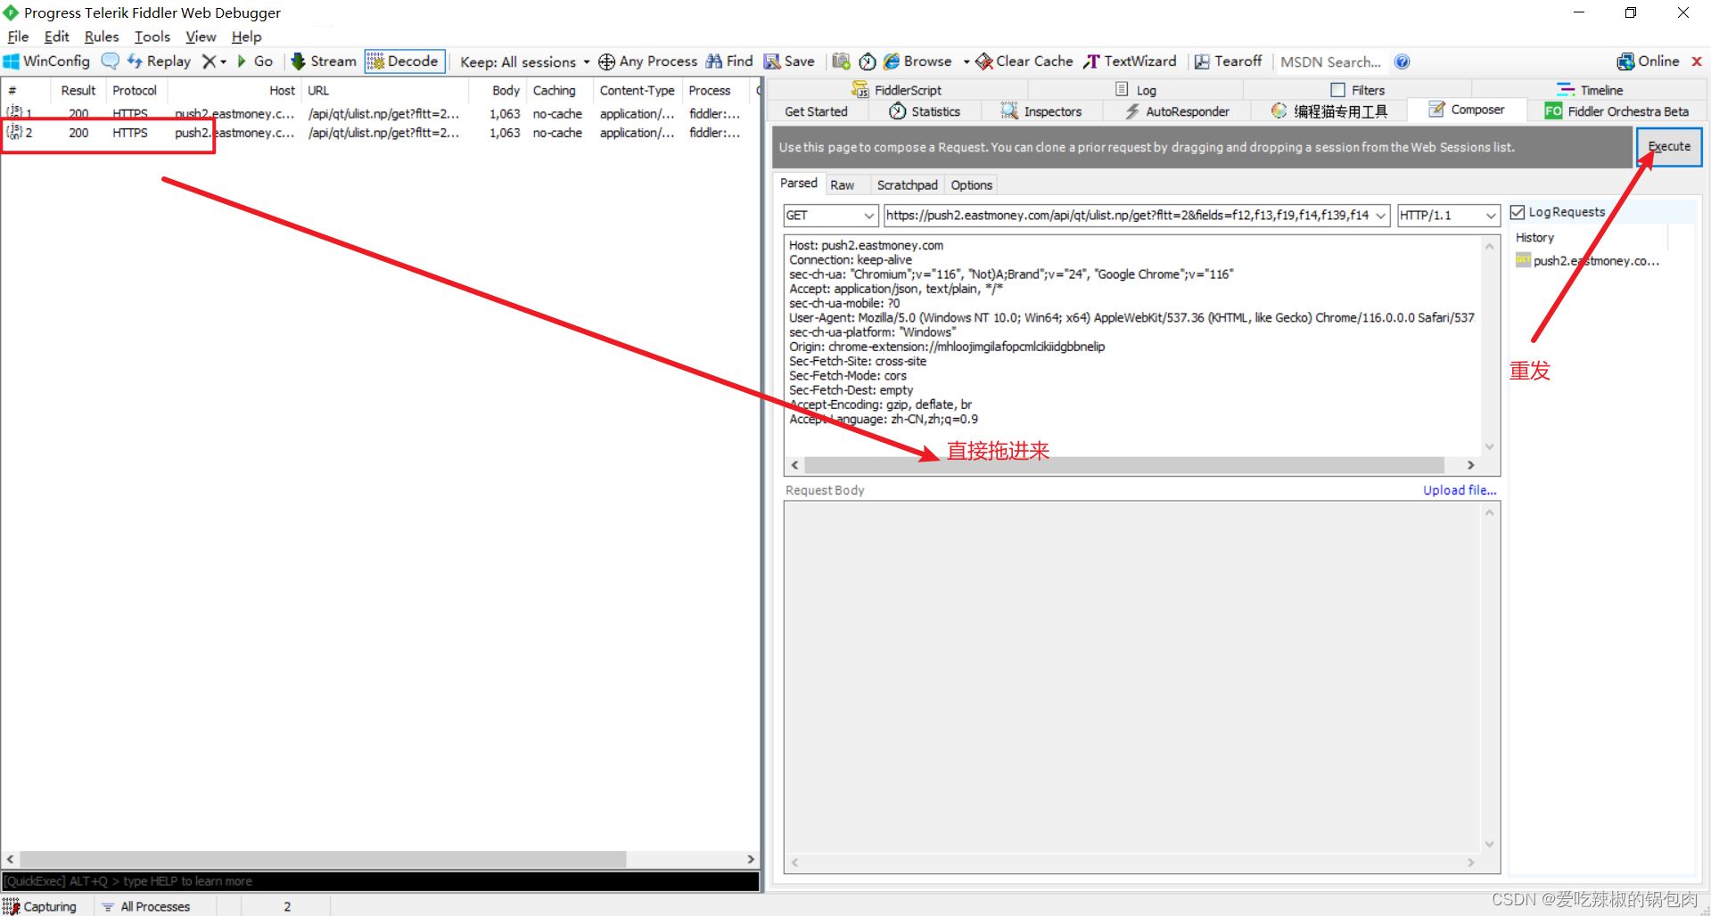The height and width of the screenshot is (916, 1711).
Task: Click the Online status indicator
Action: tap(1648, 61)
